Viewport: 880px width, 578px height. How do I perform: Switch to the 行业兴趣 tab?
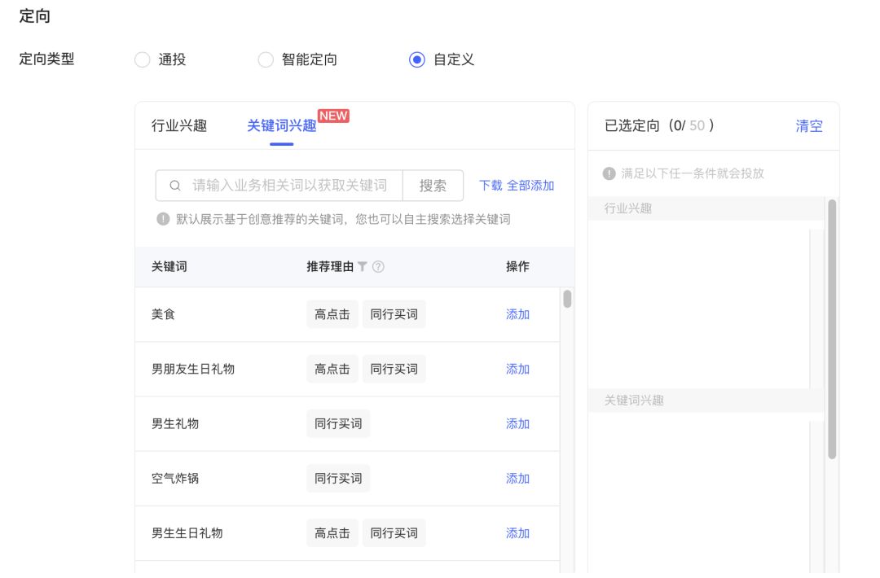coord(178,126)
